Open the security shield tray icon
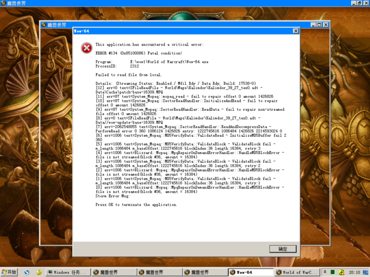Viewport: 370px width, 277px height. [x=341, y=272]
